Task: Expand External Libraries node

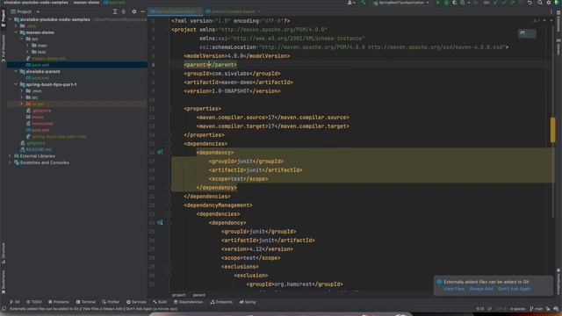Action: pyautogui.click(x=10, y=156)
